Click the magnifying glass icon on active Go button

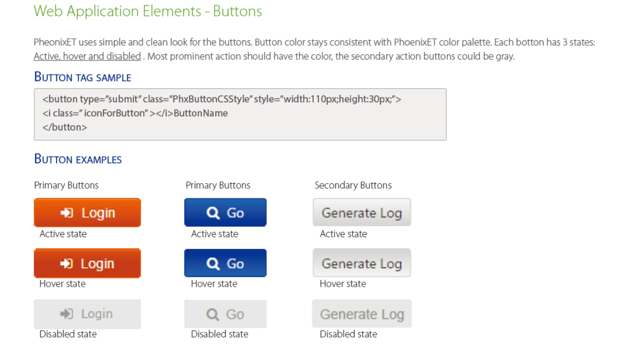point(213,212)
